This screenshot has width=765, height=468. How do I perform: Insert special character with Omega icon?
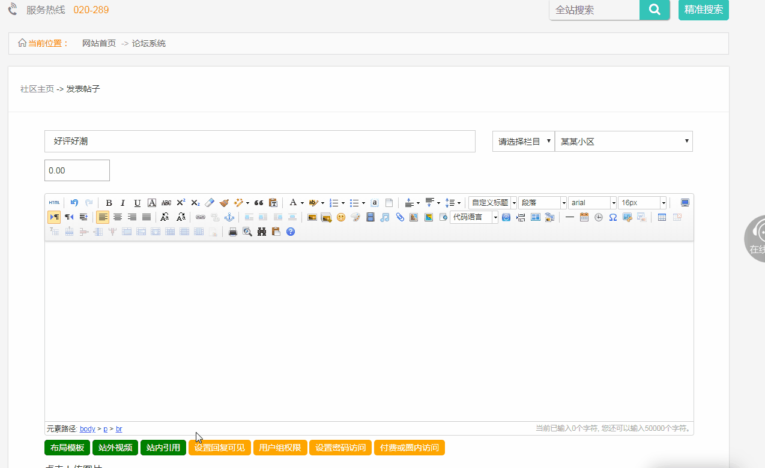tap(613, 217)
